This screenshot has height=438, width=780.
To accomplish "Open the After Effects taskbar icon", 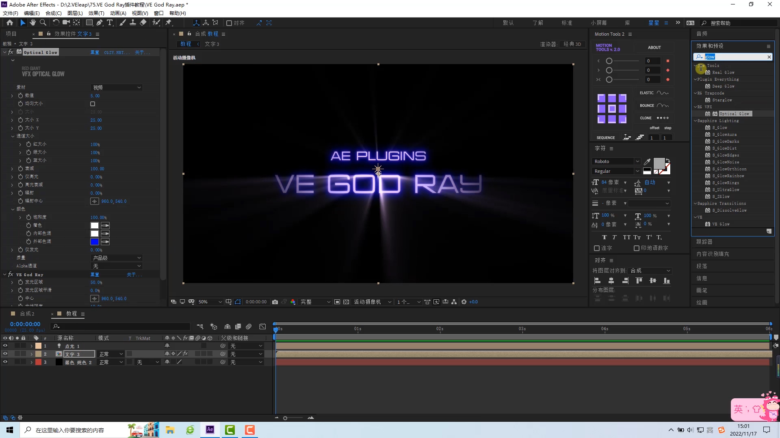I will click(x=210, y=430).
